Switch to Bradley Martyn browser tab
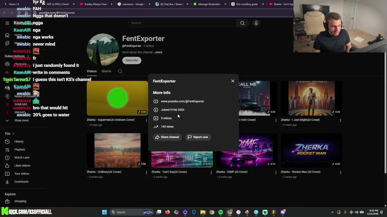This screenshot has width=387, height=217. point(96,4)
